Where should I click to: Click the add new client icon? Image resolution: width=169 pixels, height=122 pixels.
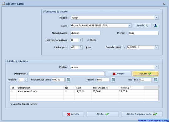tap(156, 26)
